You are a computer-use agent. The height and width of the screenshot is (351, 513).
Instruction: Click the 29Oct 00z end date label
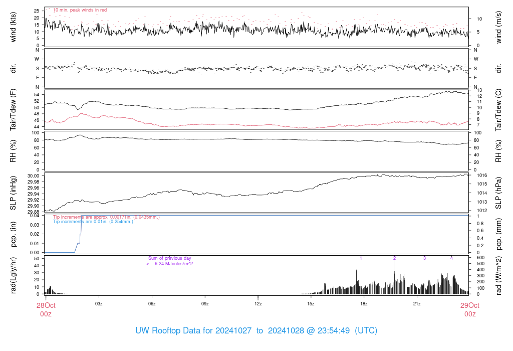(x=469, y=309)
